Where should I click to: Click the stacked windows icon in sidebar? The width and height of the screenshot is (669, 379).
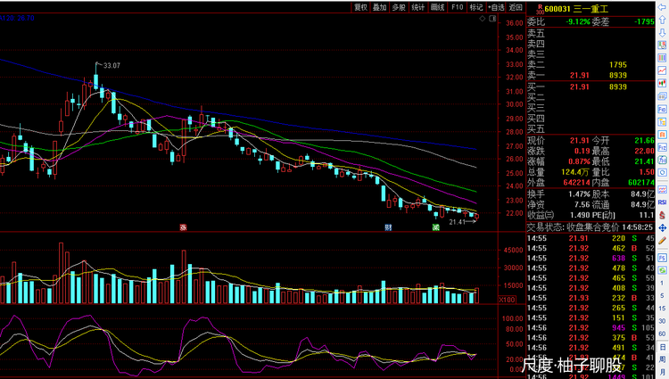tap(662, 96)
